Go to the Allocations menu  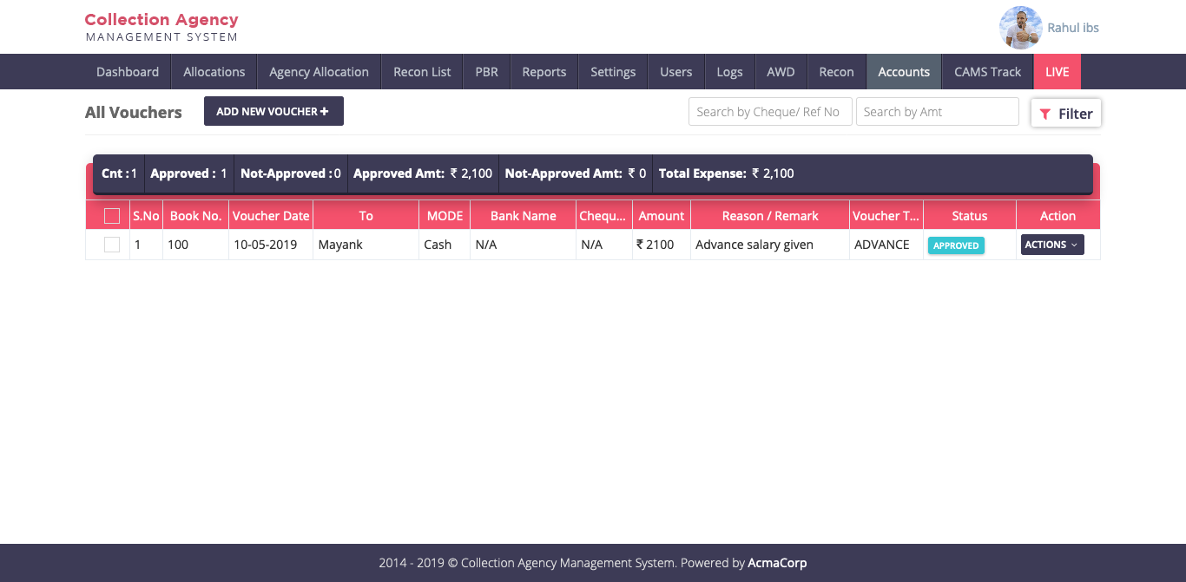[x=214, y=72]
